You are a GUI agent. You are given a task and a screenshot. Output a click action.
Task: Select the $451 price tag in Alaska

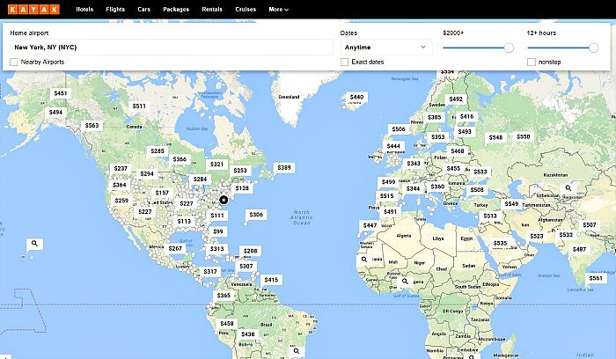click(60, 93)
